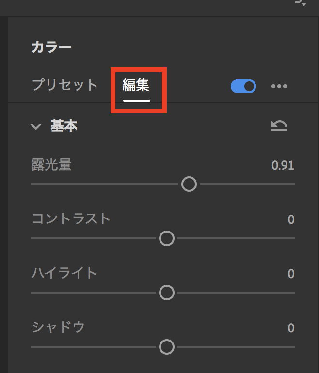Click the シャドウ value field
Viewport: 319px width, 373px height.
tap(291, 328)
